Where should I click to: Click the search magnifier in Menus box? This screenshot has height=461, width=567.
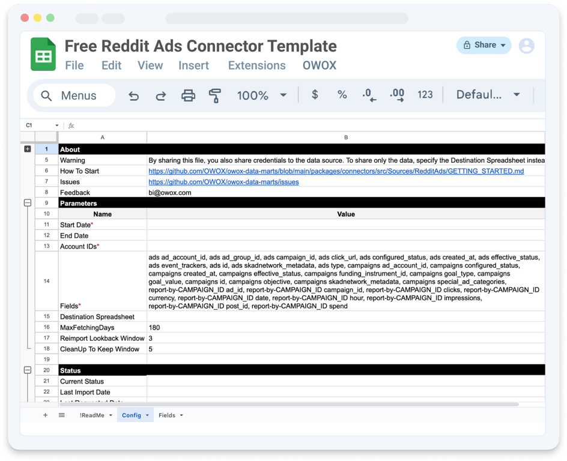[46, 95]
